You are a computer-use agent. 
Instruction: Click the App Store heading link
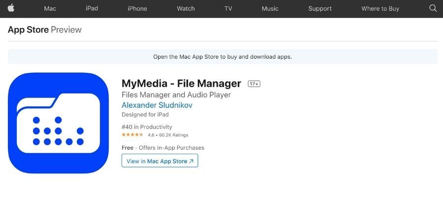28,30
